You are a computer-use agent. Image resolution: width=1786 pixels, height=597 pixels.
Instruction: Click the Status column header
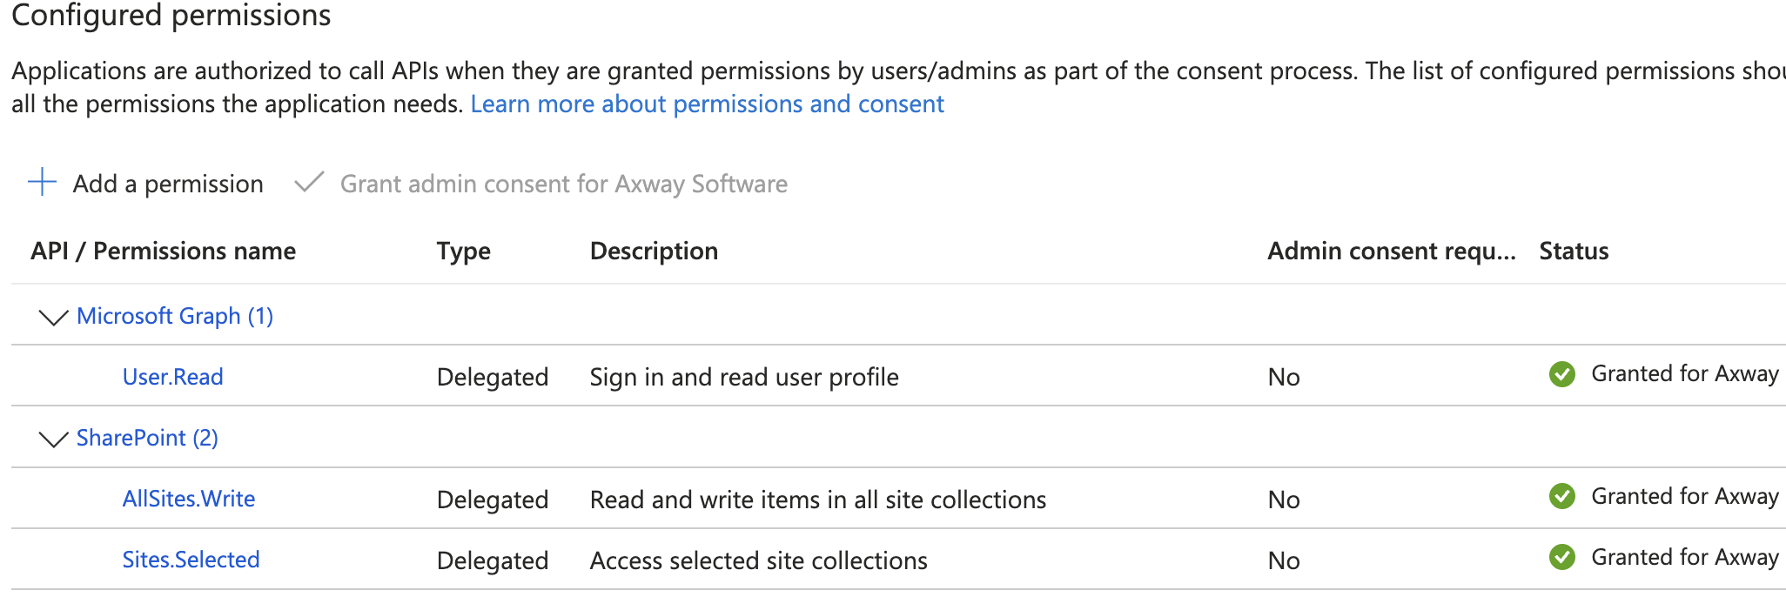point(1574,252)
